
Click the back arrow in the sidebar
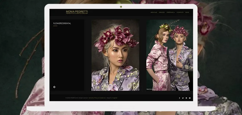[x=54, y=87]
